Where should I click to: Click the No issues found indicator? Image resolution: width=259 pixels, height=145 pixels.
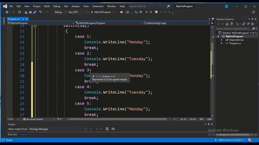(33, 119)
